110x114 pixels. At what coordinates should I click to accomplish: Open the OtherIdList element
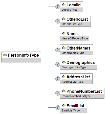pos(75,21)
